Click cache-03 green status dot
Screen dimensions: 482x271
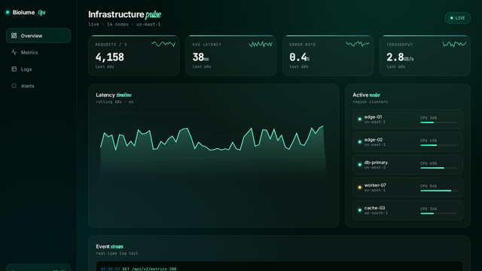click(360, 210)
